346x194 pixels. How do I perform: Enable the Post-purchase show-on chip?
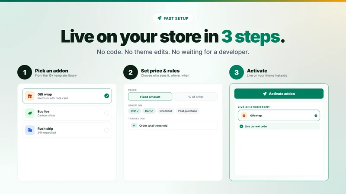(188, 111)
